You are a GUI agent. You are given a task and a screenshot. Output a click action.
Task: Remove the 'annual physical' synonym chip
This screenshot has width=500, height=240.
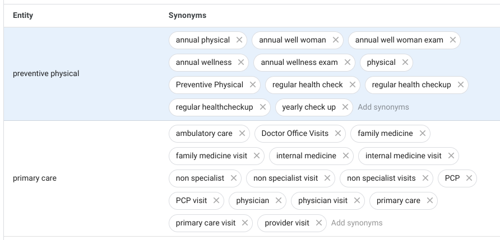pos(239,40)
